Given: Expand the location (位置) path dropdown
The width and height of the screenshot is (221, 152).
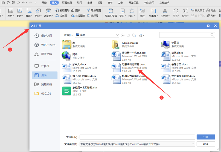Looking at the screenshot, I should coord(117,35).
